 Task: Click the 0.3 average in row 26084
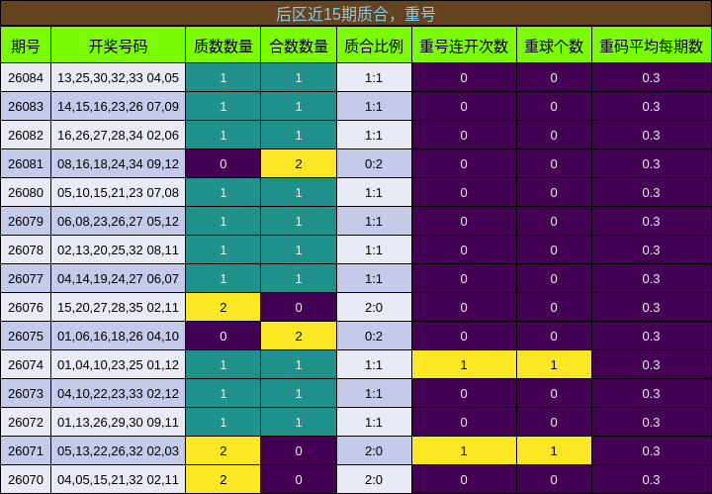coord(651,77)
